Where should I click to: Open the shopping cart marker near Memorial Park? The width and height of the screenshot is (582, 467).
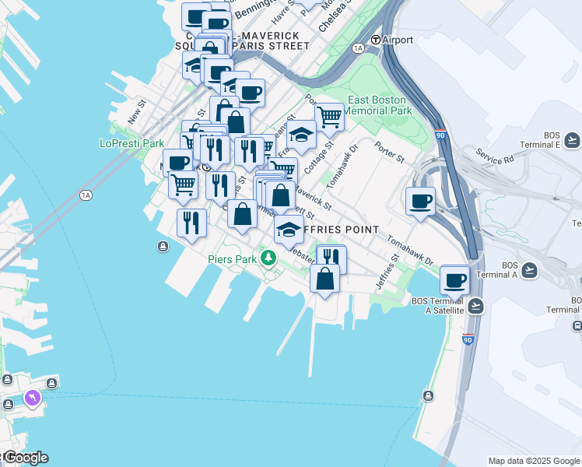coord(329,121)
